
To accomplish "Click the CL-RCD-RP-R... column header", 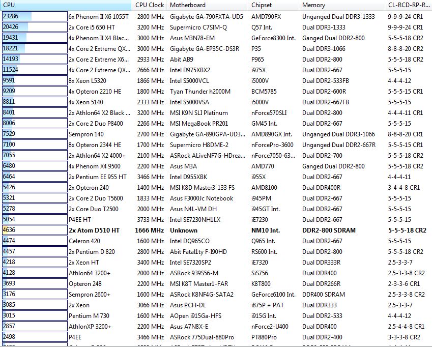I will tap(408, 5).
